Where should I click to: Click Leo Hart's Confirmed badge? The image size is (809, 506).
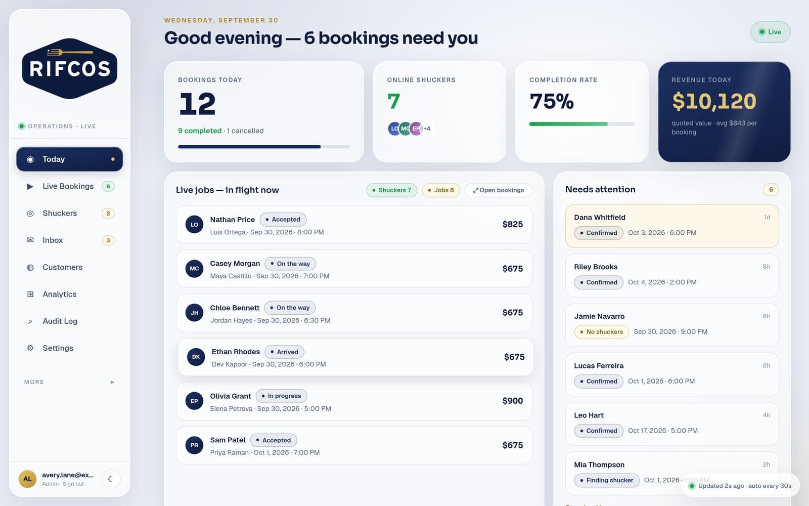pos(599,431)
